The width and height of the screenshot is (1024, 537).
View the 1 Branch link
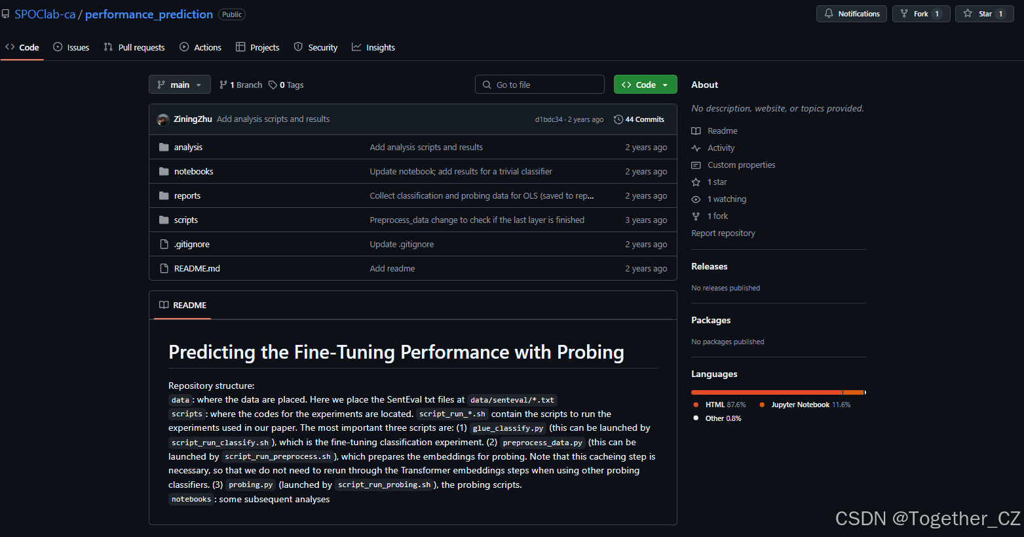point(240,85)
